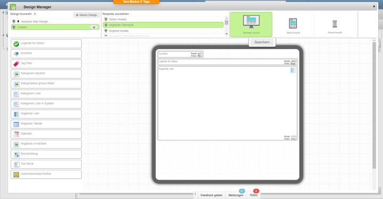
Task: Select the Text Block widget
Action: [46, 164]
